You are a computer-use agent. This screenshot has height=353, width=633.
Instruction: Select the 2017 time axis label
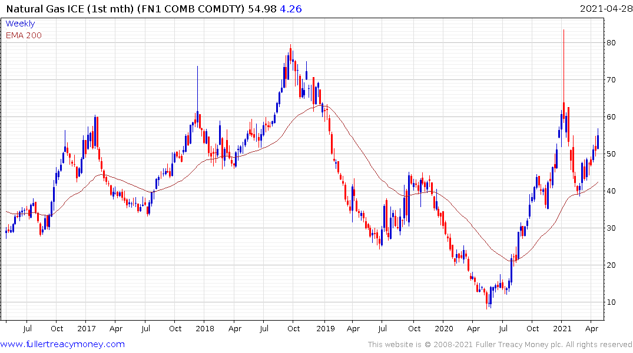pyautogui.click(x=87, y=329)
